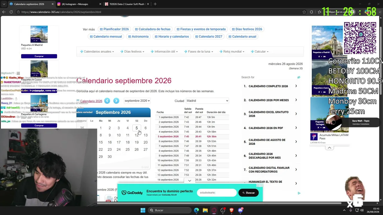Screen dimensions: 383x215
Task: Expand Fases de la luna menu
Action: point(199,51)
